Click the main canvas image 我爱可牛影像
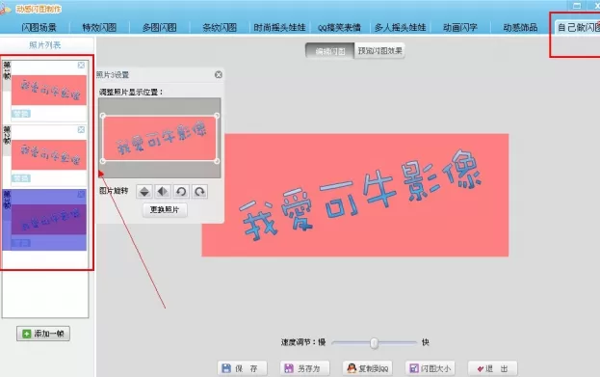This screenshot has width=600, height=377. pos(355,195)
